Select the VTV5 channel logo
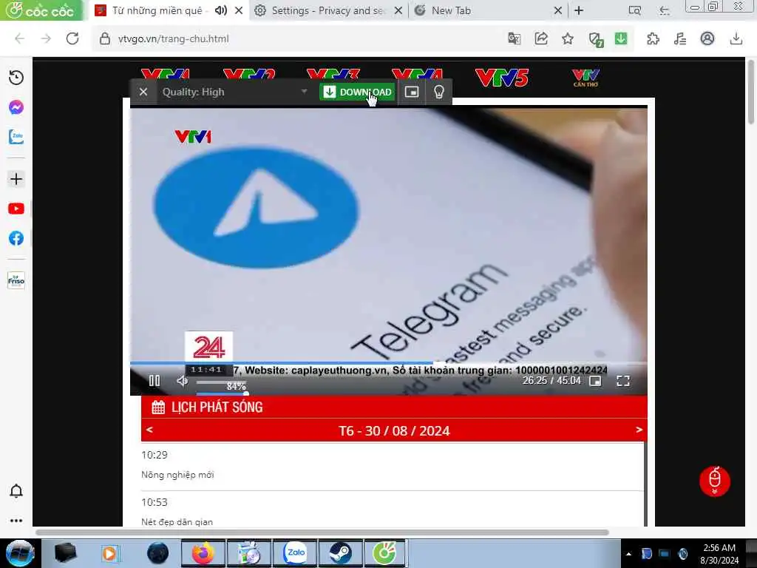The image size is (757, 568). tap(502, 77)
